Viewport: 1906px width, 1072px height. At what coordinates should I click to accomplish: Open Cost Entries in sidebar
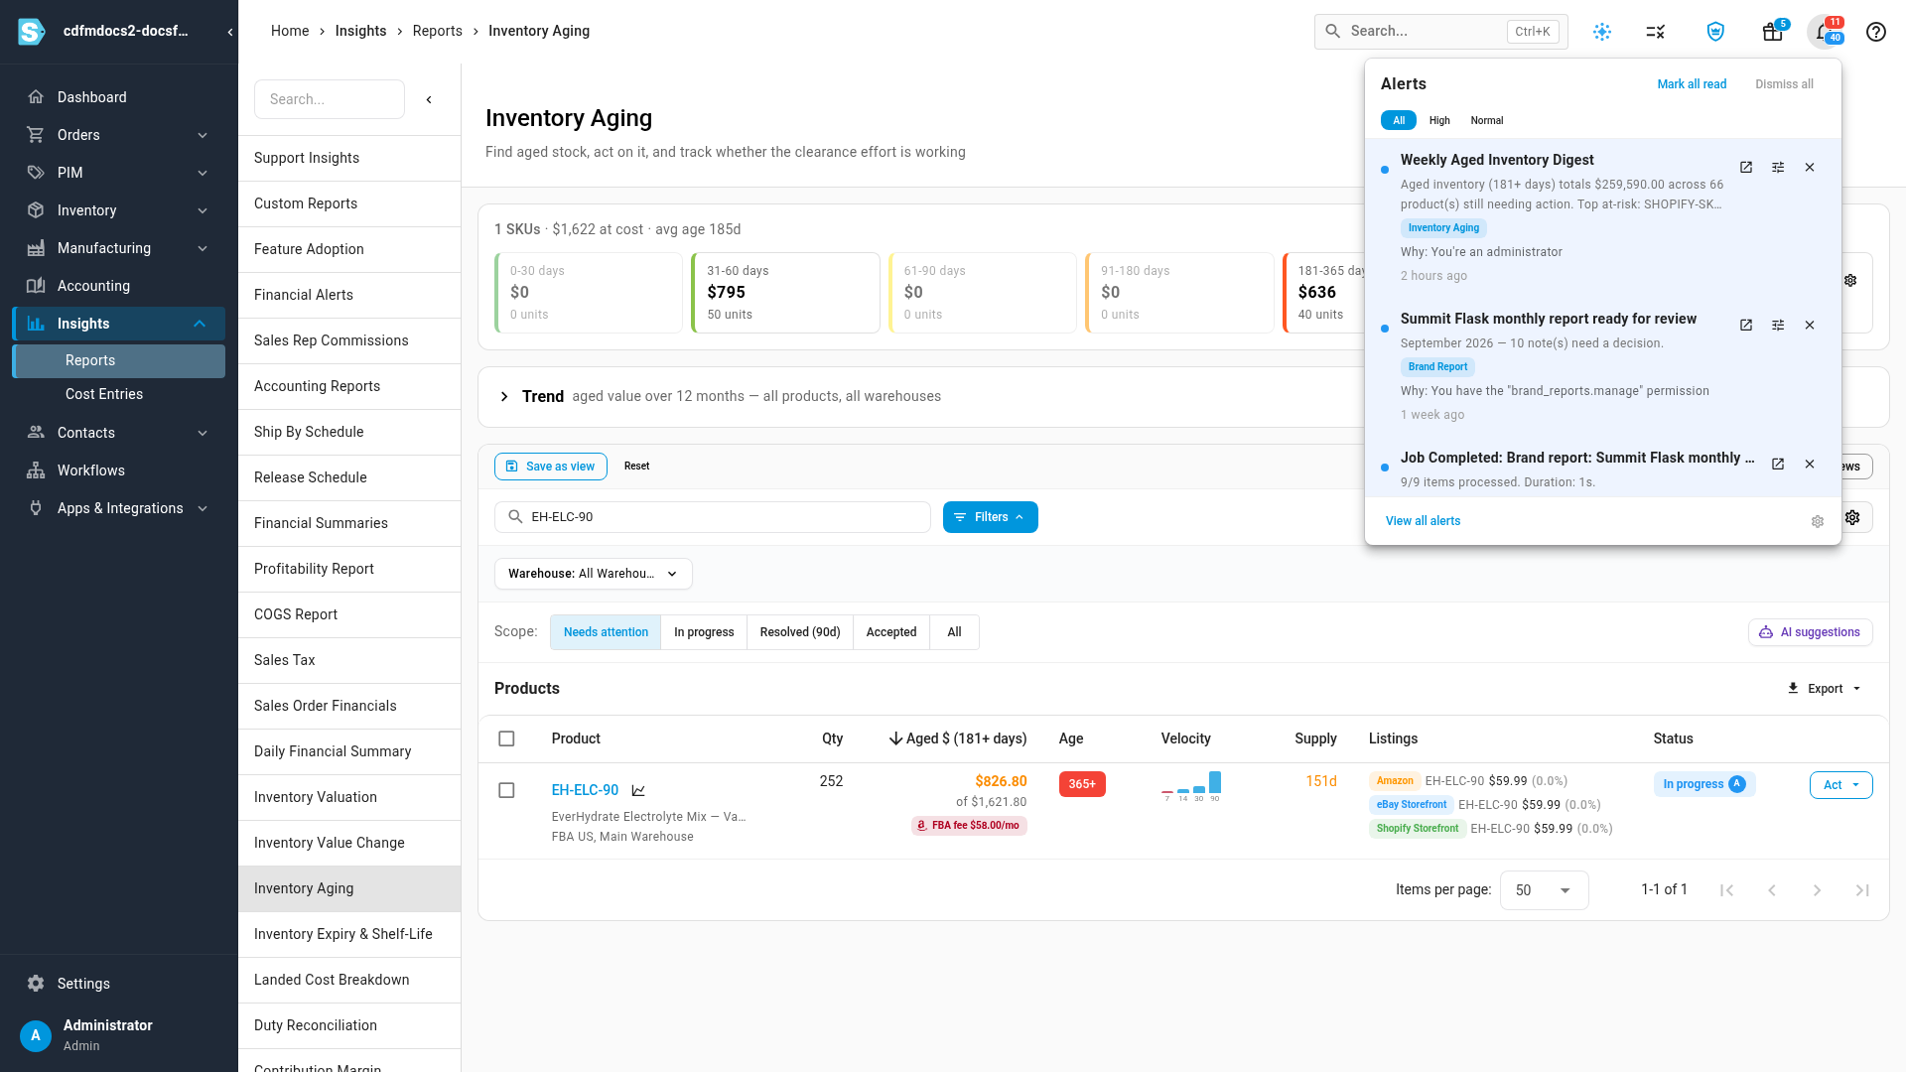tap(104, 394)
